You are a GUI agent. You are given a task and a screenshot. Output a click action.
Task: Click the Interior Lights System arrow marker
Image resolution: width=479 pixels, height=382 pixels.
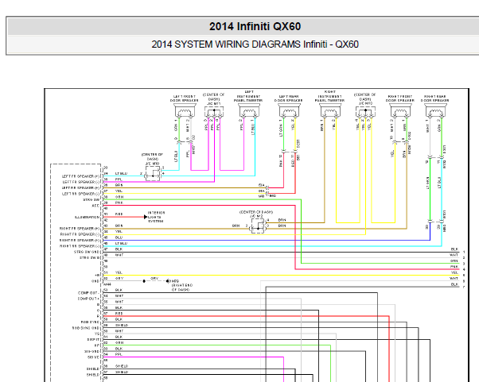(x=146, y=217)
